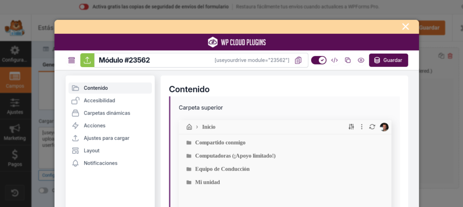Toggle the grey switch in WPForms field options
463x207 pixels.
(43, 190)
